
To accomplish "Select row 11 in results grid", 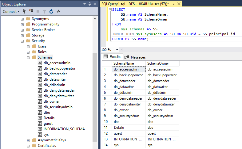I will click(x=105, y=128).
